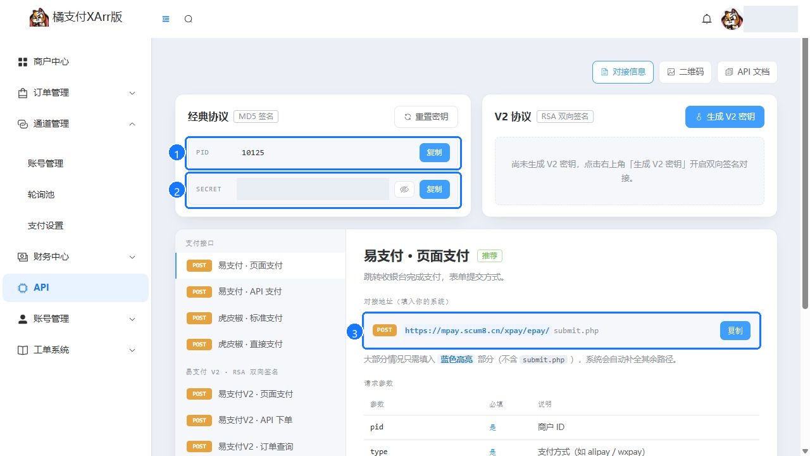Expand the 账号管理 submenu chevron
This screenshot has height=456, width=810.
coord(132,319)
